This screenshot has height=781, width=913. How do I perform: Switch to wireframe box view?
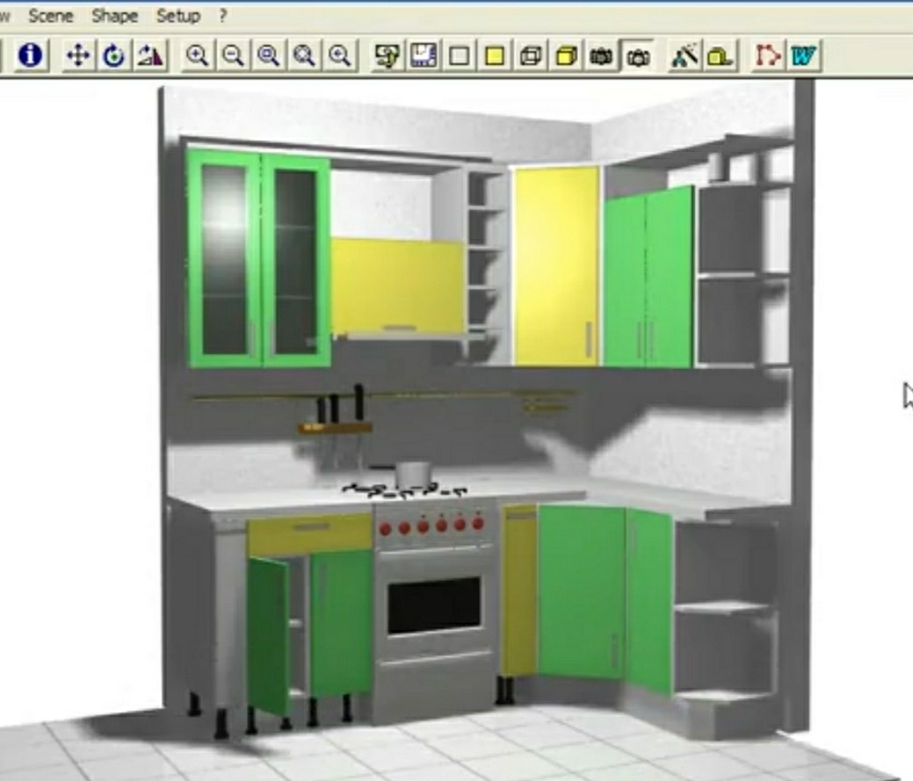pos(530,56)
